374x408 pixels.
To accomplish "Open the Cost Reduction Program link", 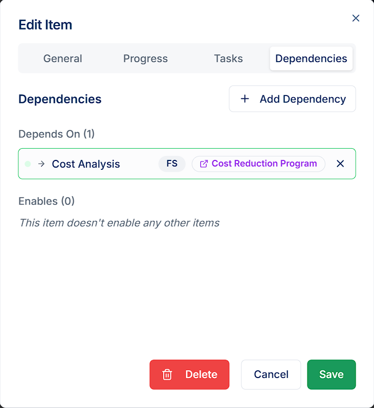I will coord(259,164).
